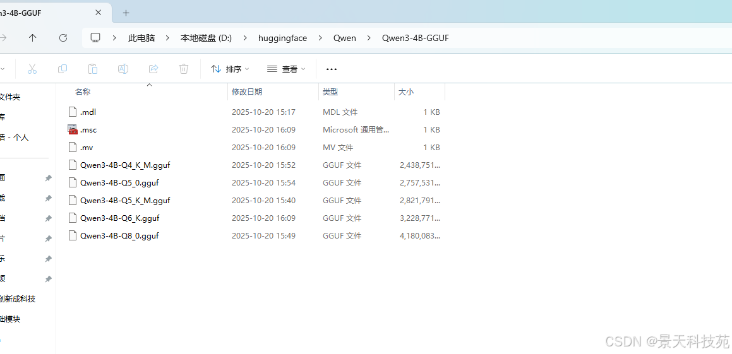732x354 pixels.
Task: Sort by 类型 column header
Action: [x=330, y=92]
